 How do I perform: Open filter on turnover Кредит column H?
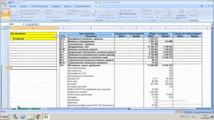(172, 36)
